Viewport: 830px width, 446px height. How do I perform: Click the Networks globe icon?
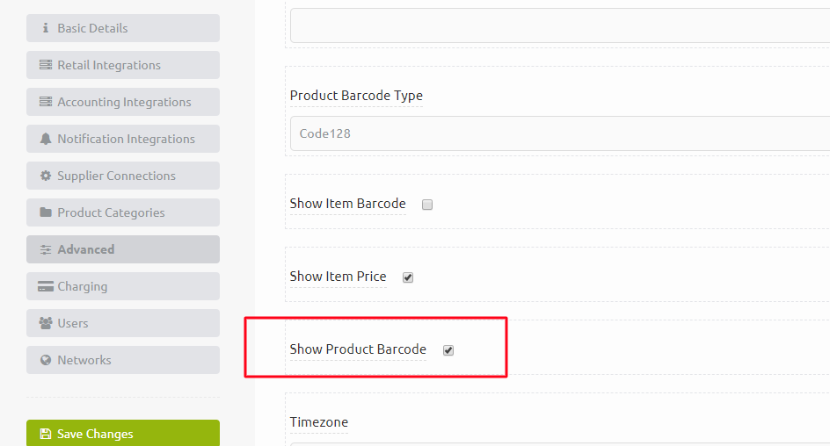(46, 360)
